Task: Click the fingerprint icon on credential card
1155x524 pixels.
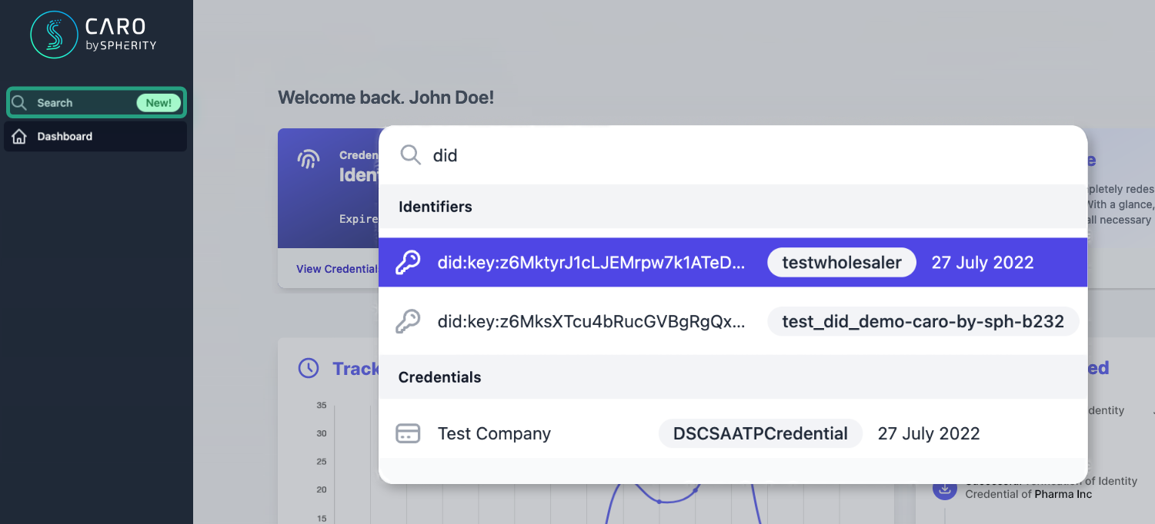Action: [x=309, y=159]
